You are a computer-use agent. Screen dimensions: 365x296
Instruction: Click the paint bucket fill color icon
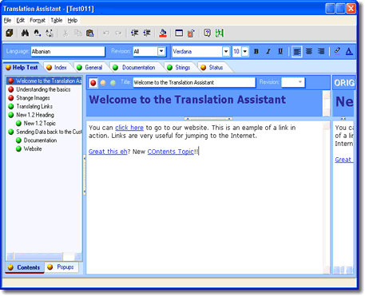(163, 34)
